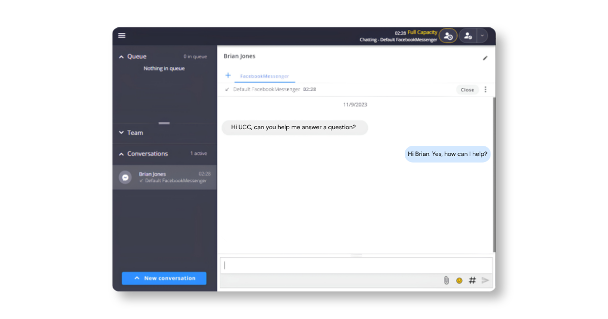The height and width of the screenshot is (319, 608).
Task: Attach a file with paperclip icon
Action: (x=446, y=280)
